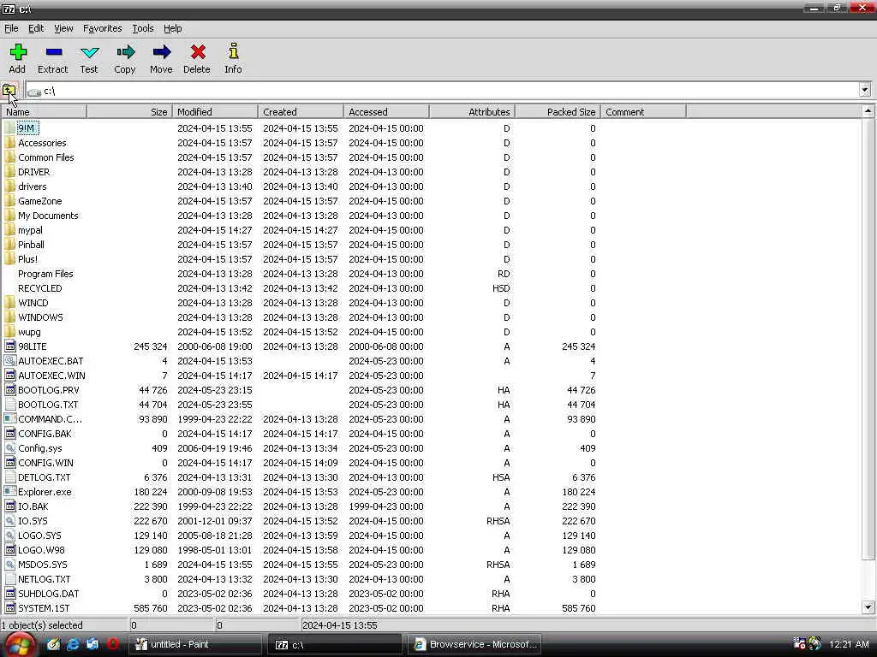The image size is (877, 657).
Task: Click the Info toolbar icon
Action: click(x=233, y=51)
